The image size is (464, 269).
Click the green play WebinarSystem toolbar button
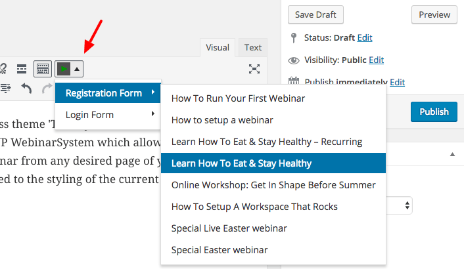pos(64,69)
